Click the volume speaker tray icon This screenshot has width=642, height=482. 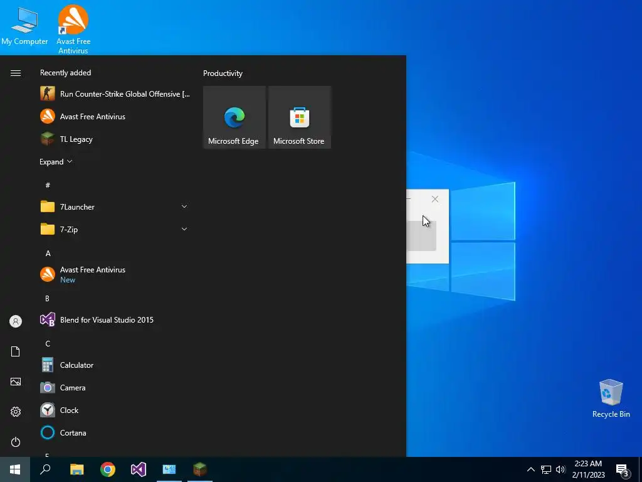pyautogui.click(x=560, y=469)
